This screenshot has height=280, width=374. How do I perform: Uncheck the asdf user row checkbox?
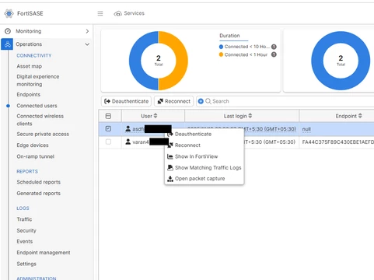(108, 128)
